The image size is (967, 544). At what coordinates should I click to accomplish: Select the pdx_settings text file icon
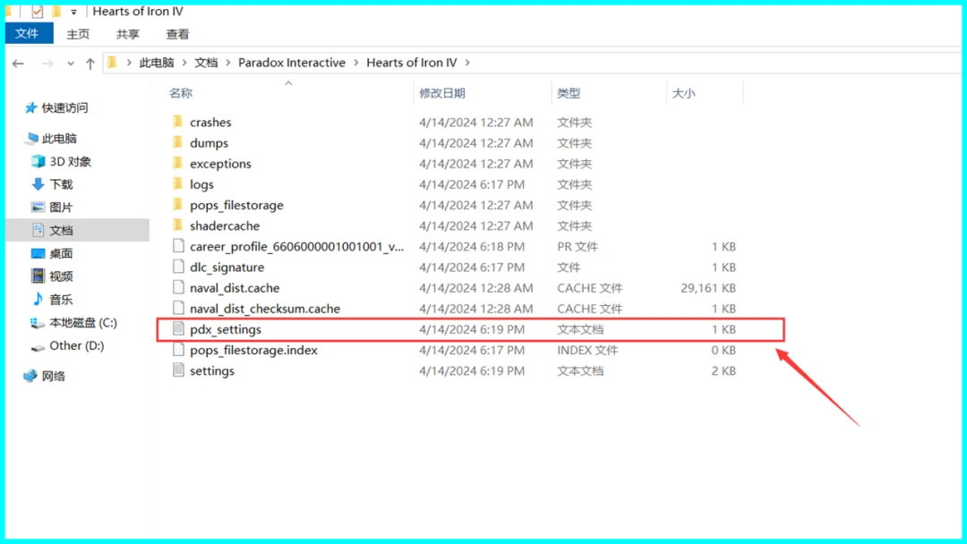pyautogui.click(x=178, y=329)
